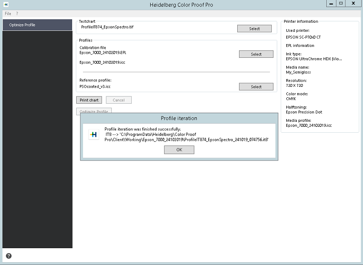Click the Optimize Profile button behind the dialog
Viewport: 363px width, 265px height.
point(94,110)
